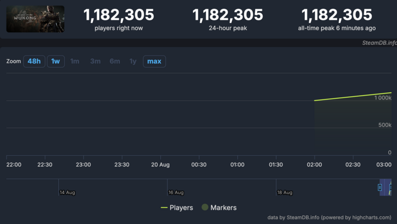Image resolution: width=397 pixels, height=224 pixels.
Task: Click the 1y zoom option
Action: pos(133,61)
